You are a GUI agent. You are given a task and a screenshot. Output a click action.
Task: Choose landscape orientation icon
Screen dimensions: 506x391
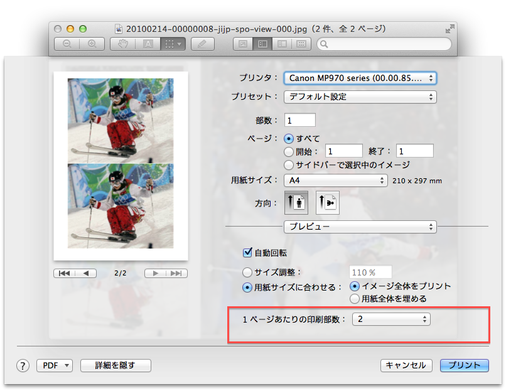(x=327, y=203)
